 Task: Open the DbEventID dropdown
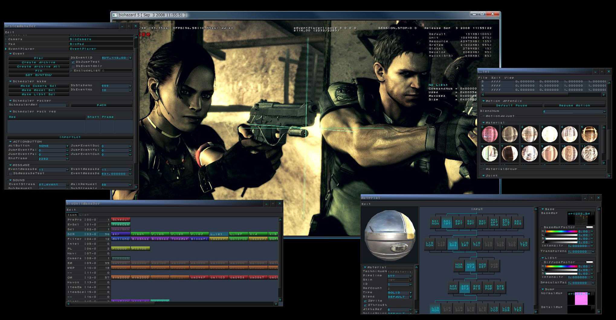[130, 58]
